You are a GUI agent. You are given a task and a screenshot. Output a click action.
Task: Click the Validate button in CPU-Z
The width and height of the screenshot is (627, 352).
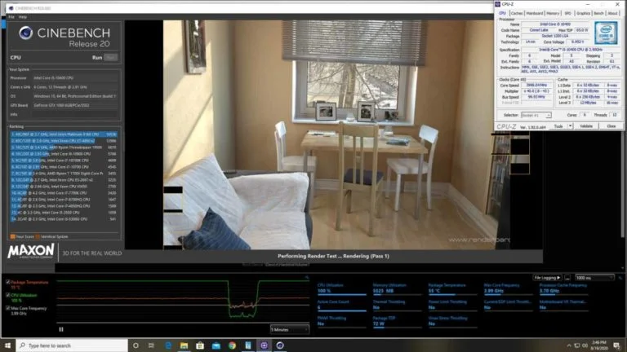[x=586, y=126]
